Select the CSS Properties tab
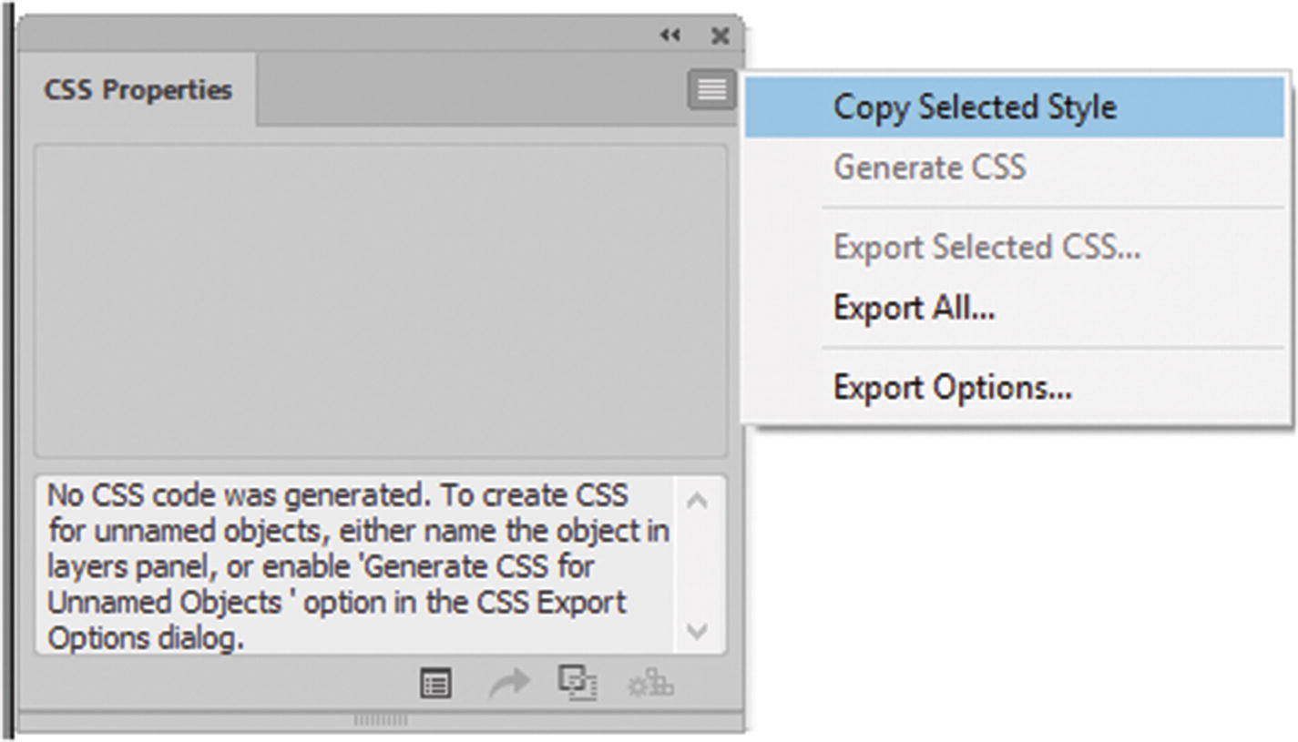 138,90
